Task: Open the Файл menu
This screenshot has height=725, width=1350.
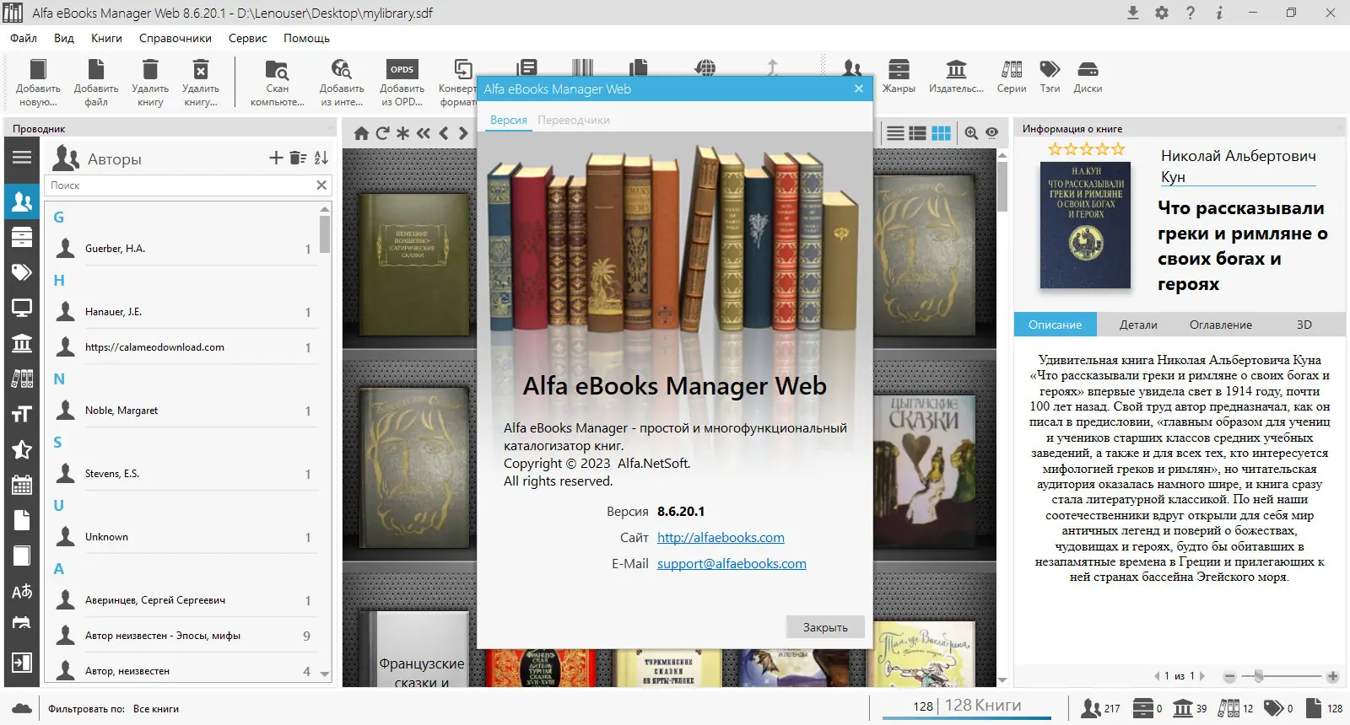Action: point(24,38)
